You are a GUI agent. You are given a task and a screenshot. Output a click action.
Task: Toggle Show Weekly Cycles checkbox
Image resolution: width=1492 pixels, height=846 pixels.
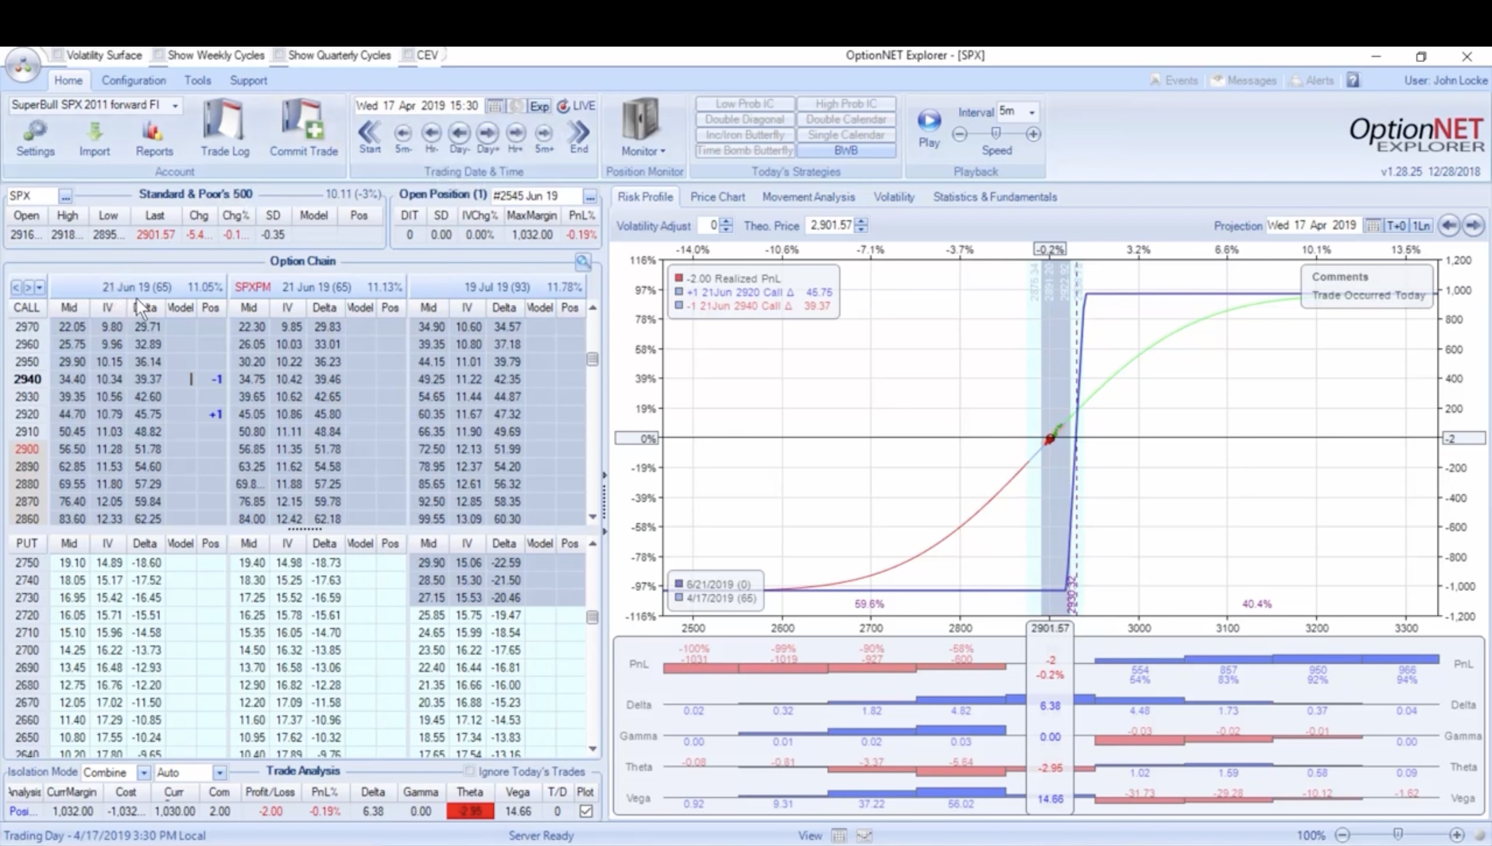pyautogui.click(x=159, y=54)
